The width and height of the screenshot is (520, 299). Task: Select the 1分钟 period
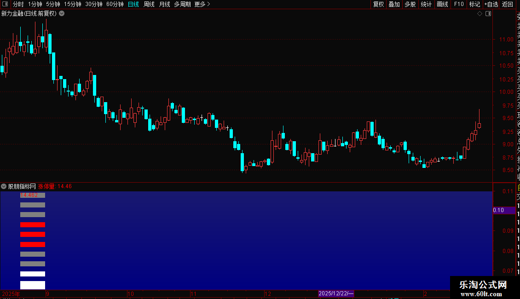pyautogui.click(x=35, y=4)
